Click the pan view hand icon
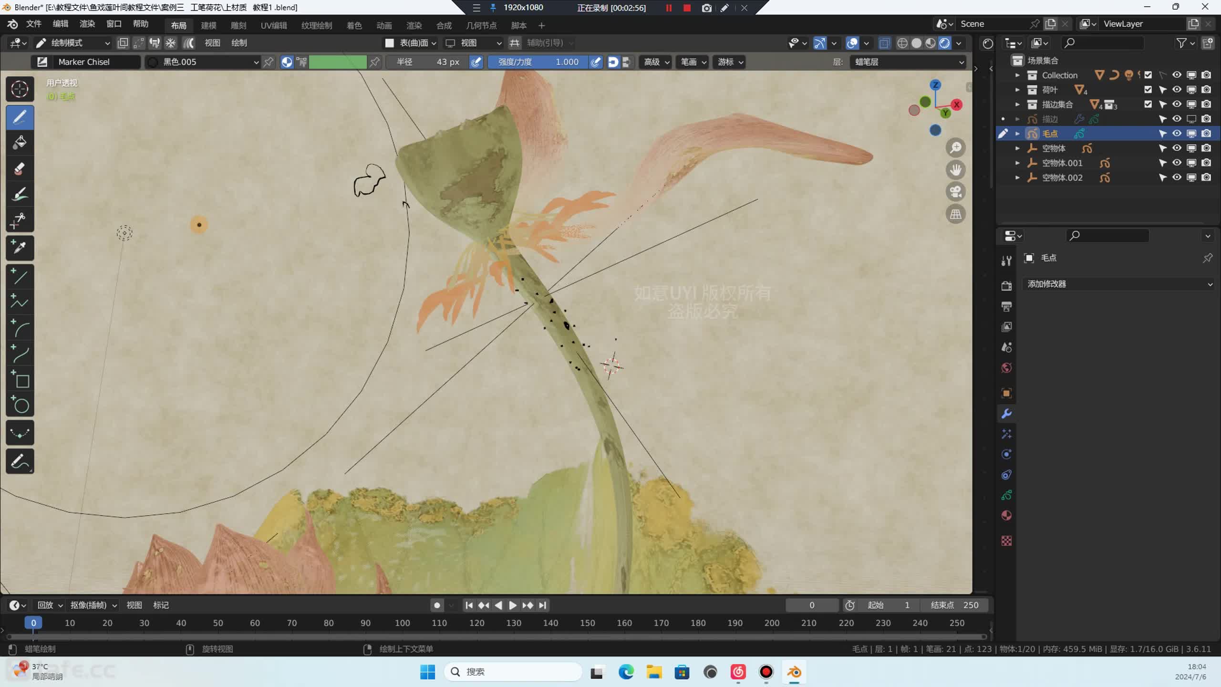The image size is (1221, 687). pos(956,170)
